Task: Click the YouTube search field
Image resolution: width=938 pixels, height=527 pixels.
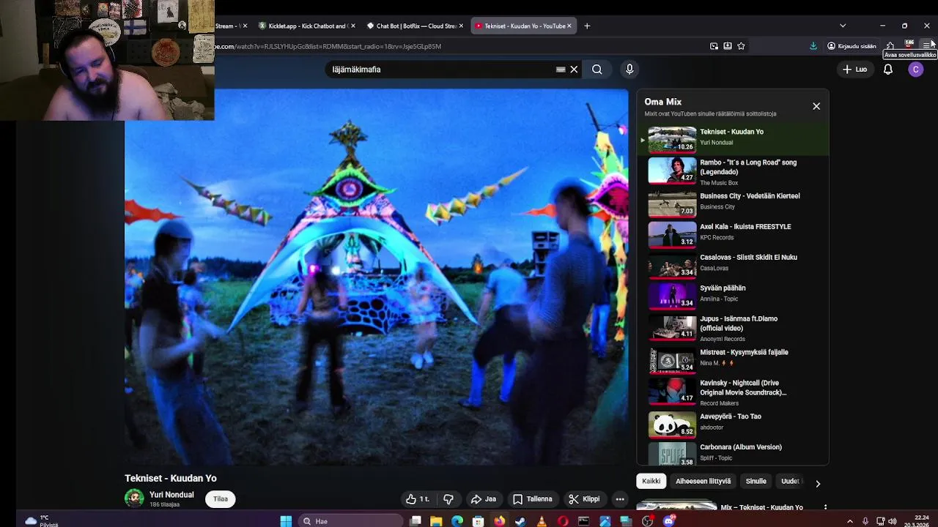Action: point(440,70)
